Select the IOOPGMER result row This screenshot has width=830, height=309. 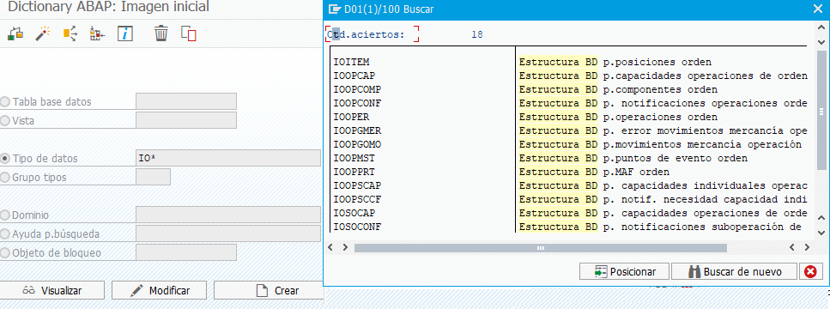pyautogui.click(x=570, y=130)
